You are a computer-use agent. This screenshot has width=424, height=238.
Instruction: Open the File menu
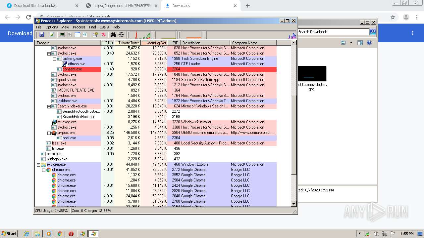pyautogui.click(x=39, y=27)
